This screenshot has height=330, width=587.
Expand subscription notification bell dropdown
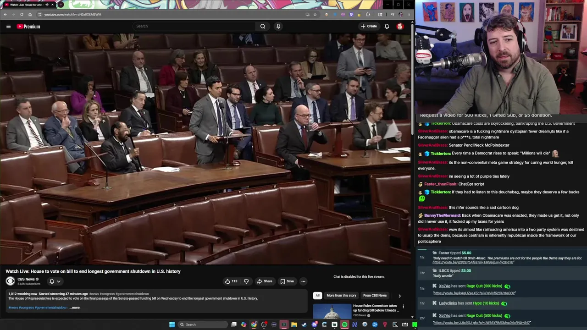click(x=55, y=281)
